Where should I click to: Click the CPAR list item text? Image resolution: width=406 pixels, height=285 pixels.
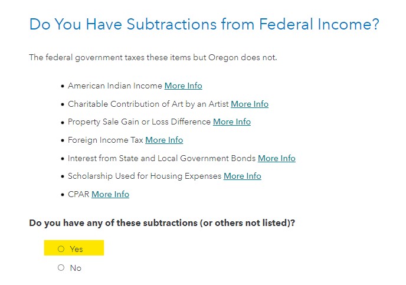coord(78,194)
